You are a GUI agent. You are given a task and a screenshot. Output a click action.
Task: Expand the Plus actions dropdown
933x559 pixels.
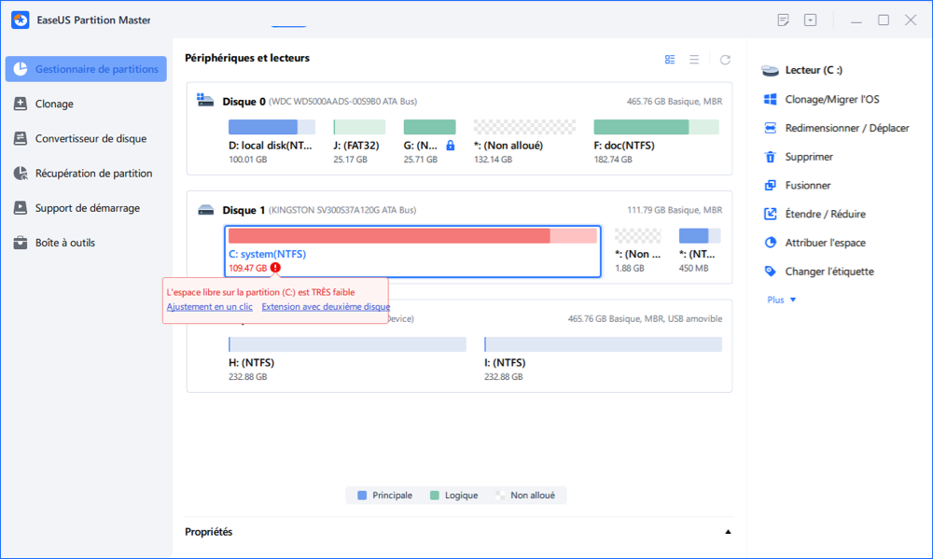(x=782, y=300)
